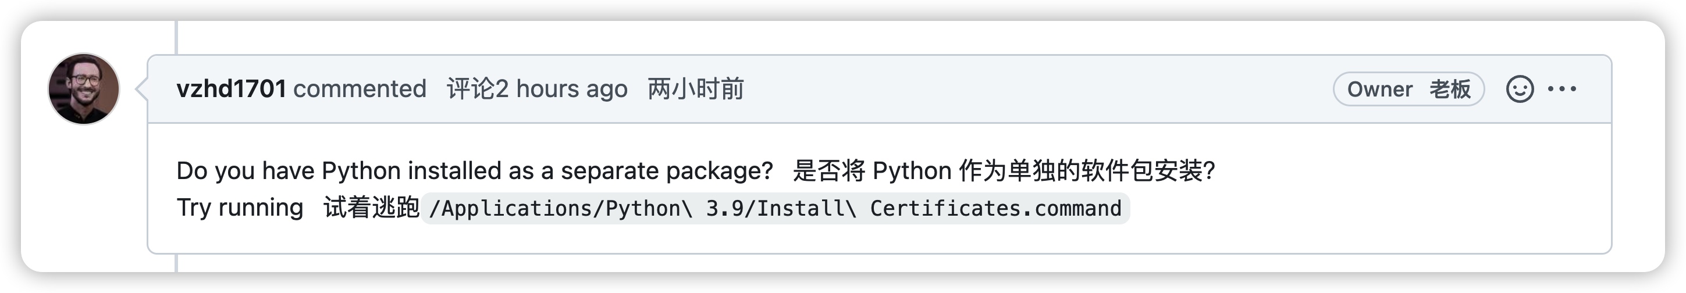Screen dimensions: 1686x293
Task: Select the Install Certificates.command code snippet
Action: pos(775,208)
